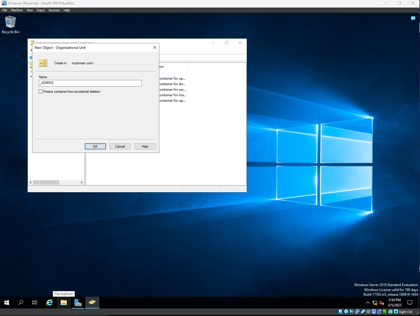Show hidden icons via system tray chevron
The width and height of the screenshot is (420, 316).
click(x=368, y=302)
